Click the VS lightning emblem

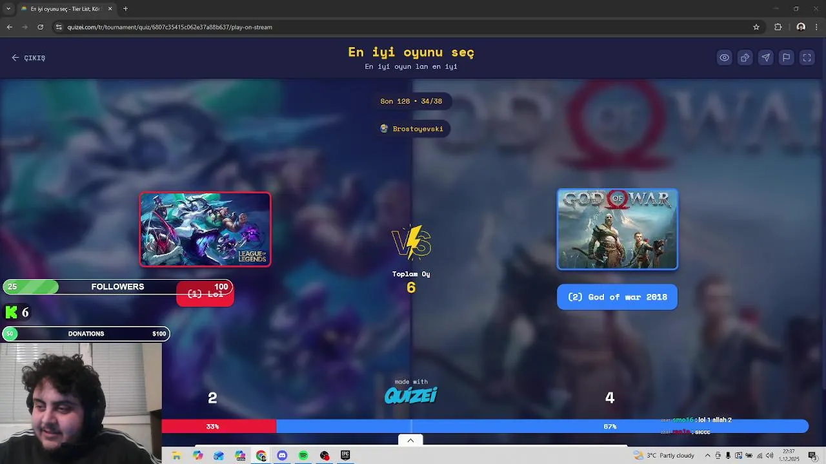point(411,242)
